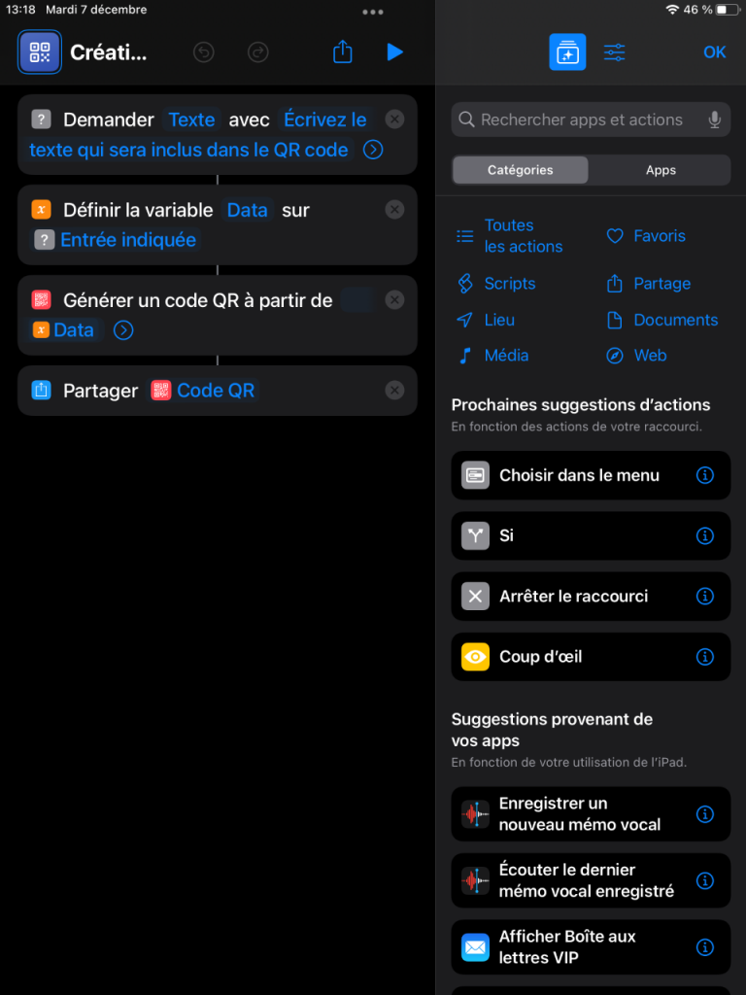Show info for Choisir dans le menu
746x995 pixels.
coord(705,475)
